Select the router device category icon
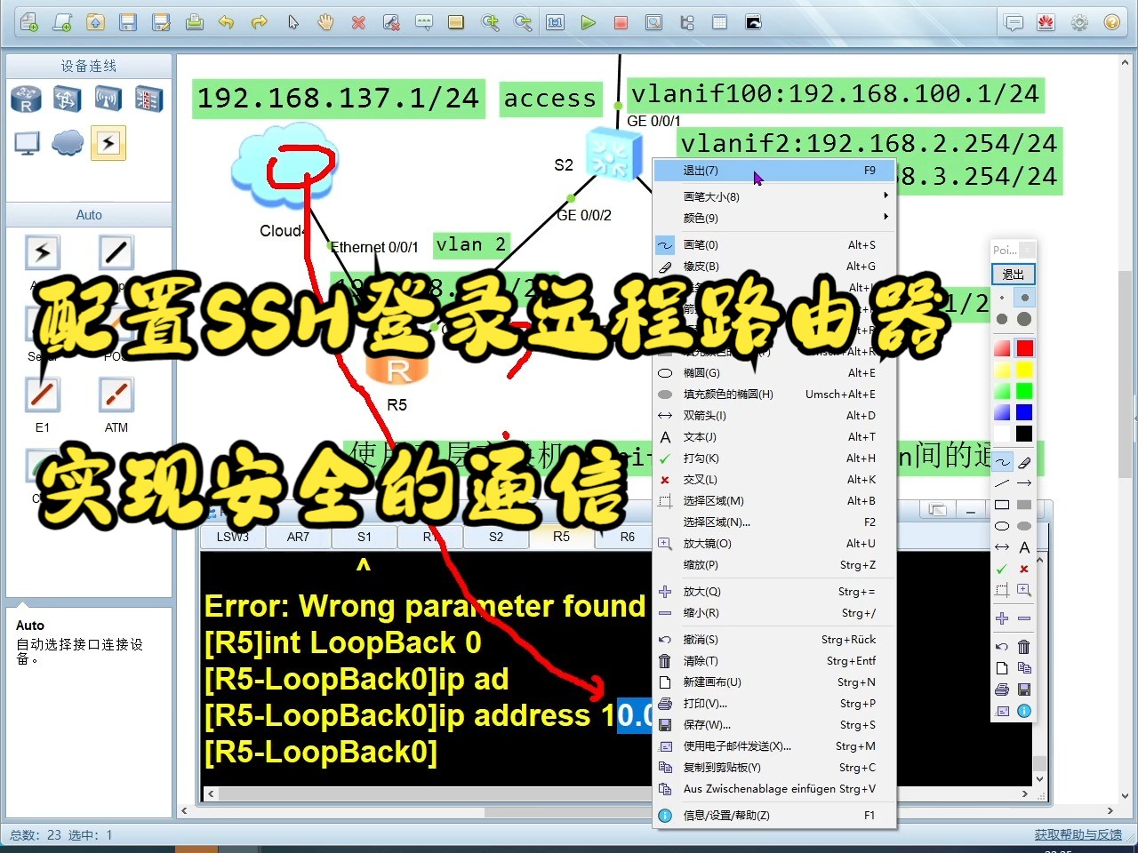 27,99
